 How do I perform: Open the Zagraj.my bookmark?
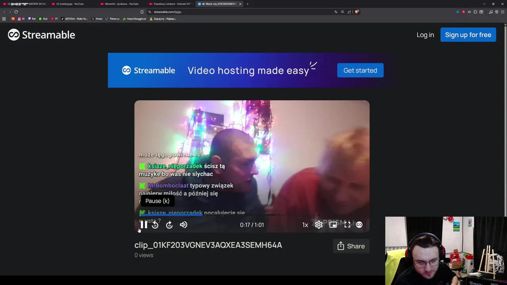click(163, 19)
